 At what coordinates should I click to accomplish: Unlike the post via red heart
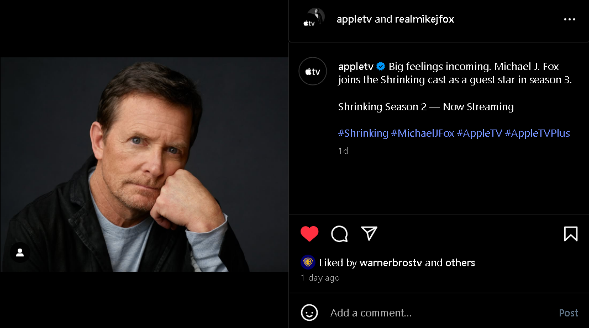[309, 234]
